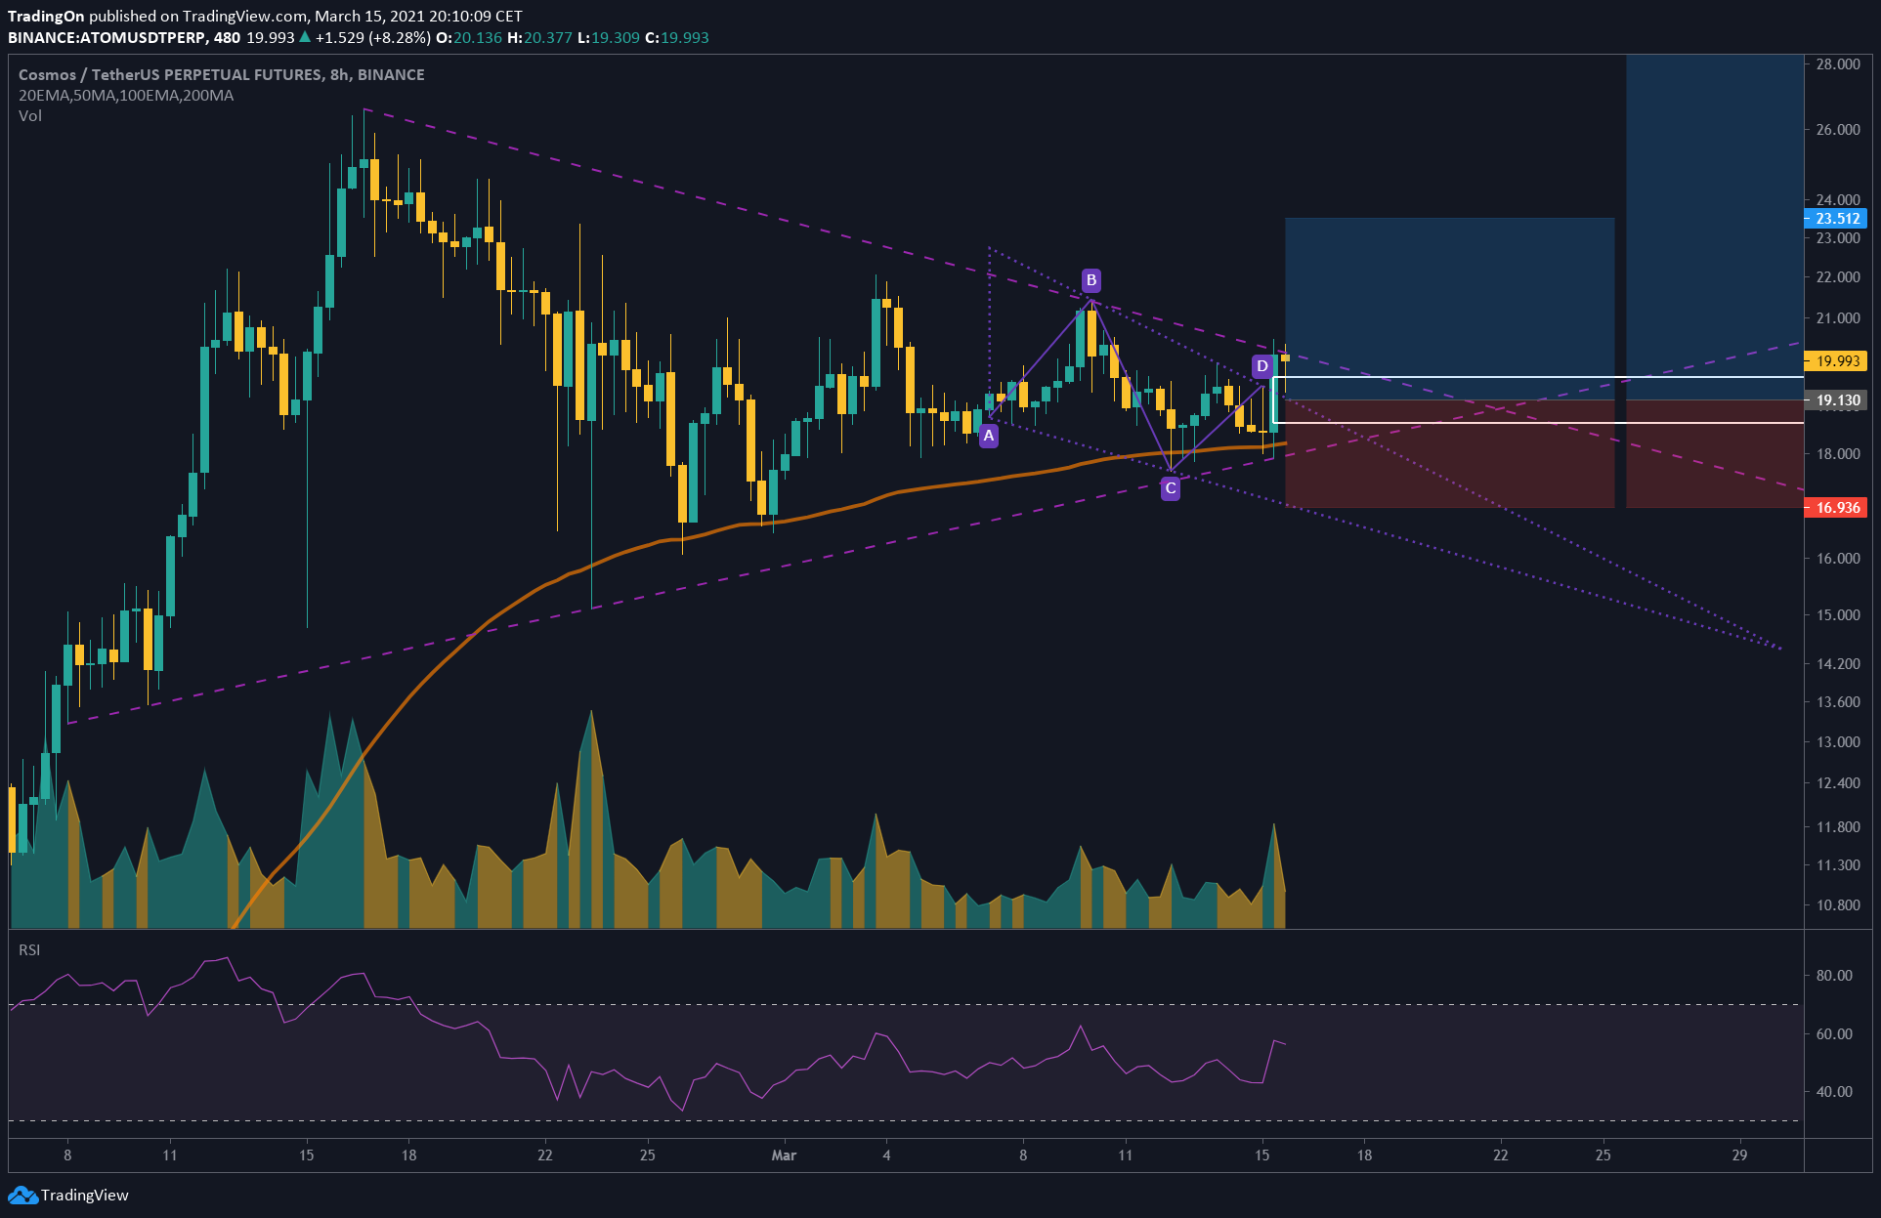The height and width of the screenshot is (1218, 1881).
Task: Click the TradingView cloud logo icon
Action: [23, 1195]
